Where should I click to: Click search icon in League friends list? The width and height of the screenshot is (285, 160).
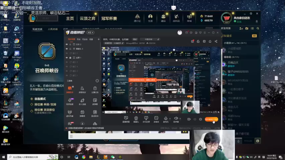258,28
